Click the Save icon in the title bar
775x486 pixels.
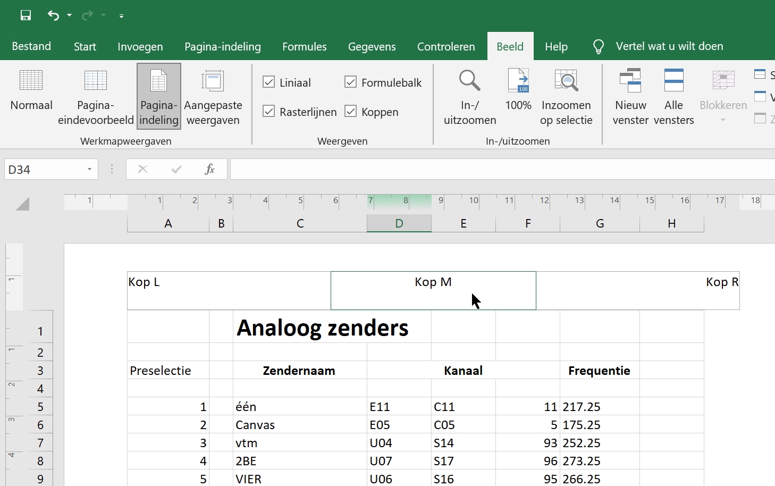tap(26, 15)
